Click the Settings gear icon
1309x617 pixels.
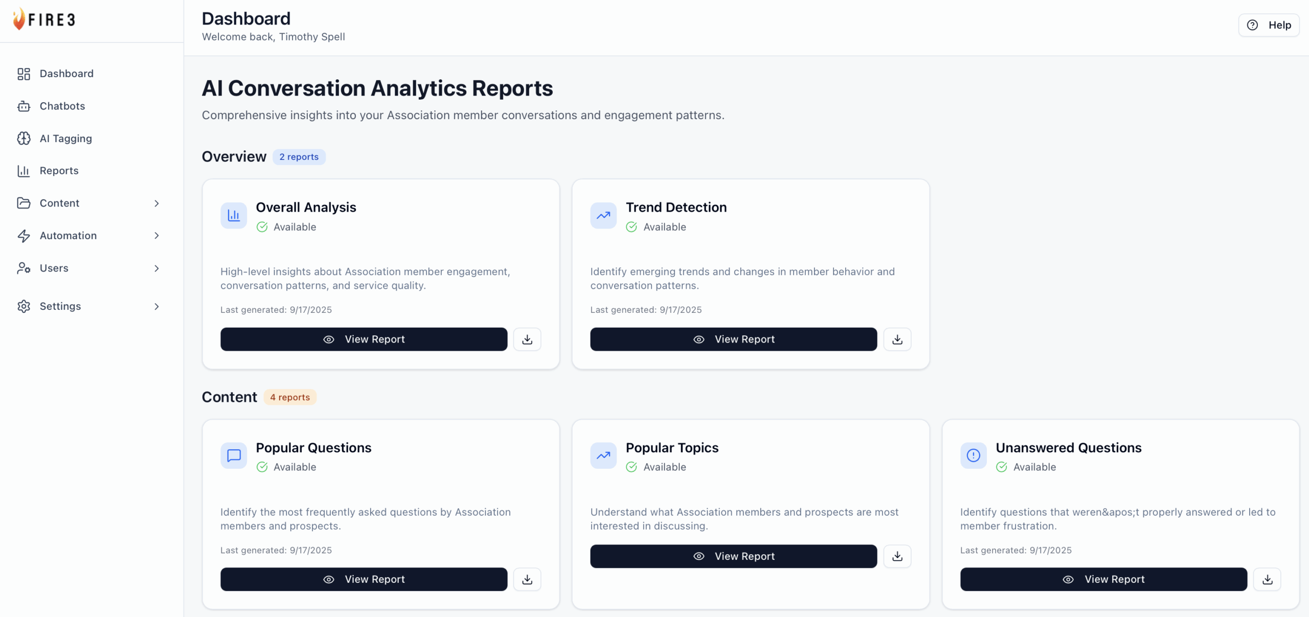(24, 306)
